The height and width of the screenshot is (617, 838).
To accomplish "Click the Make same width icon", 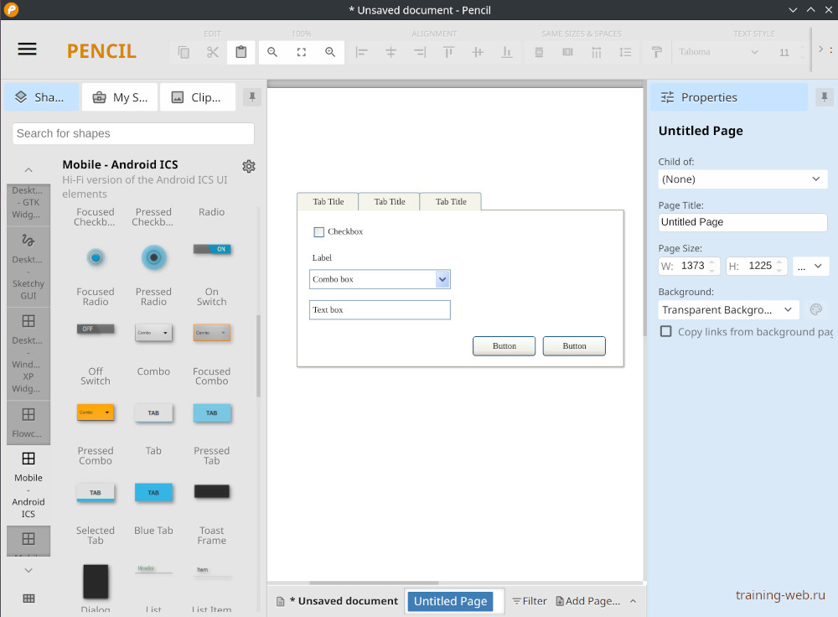I will tap(539, 52).
